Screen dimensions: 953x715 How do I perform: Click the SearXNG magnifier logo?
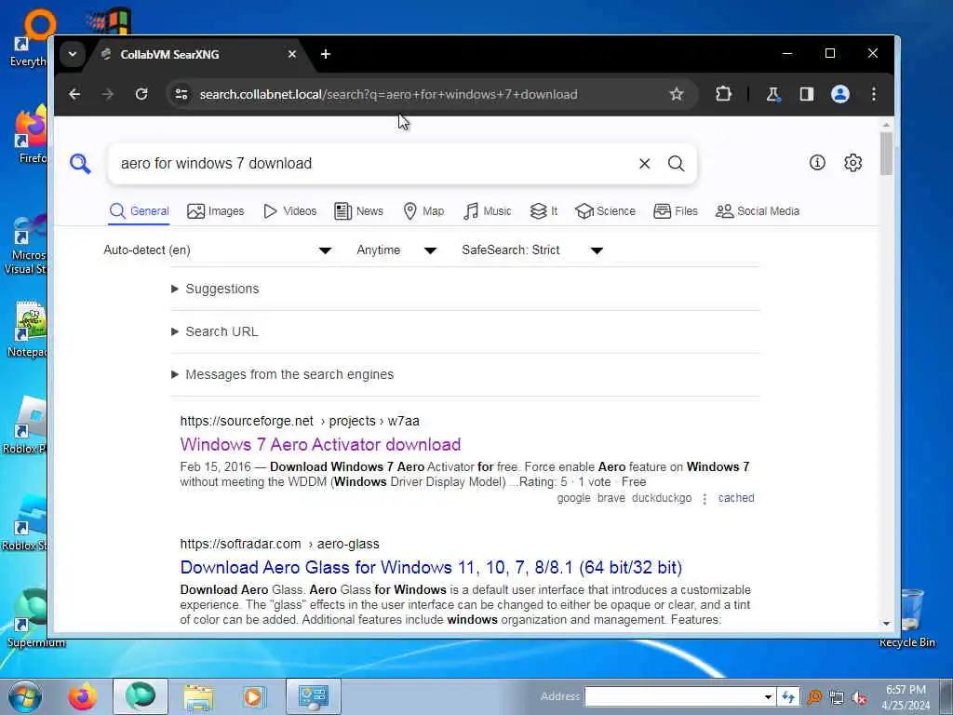(80, 164)
